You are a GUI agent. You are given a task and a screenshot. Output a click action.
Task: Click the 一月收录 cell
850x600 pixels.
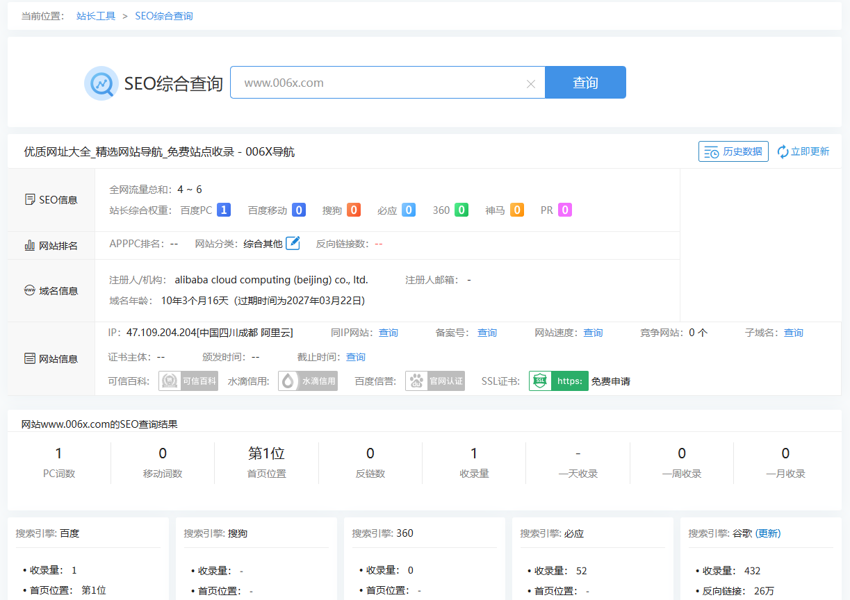point(785,462)
